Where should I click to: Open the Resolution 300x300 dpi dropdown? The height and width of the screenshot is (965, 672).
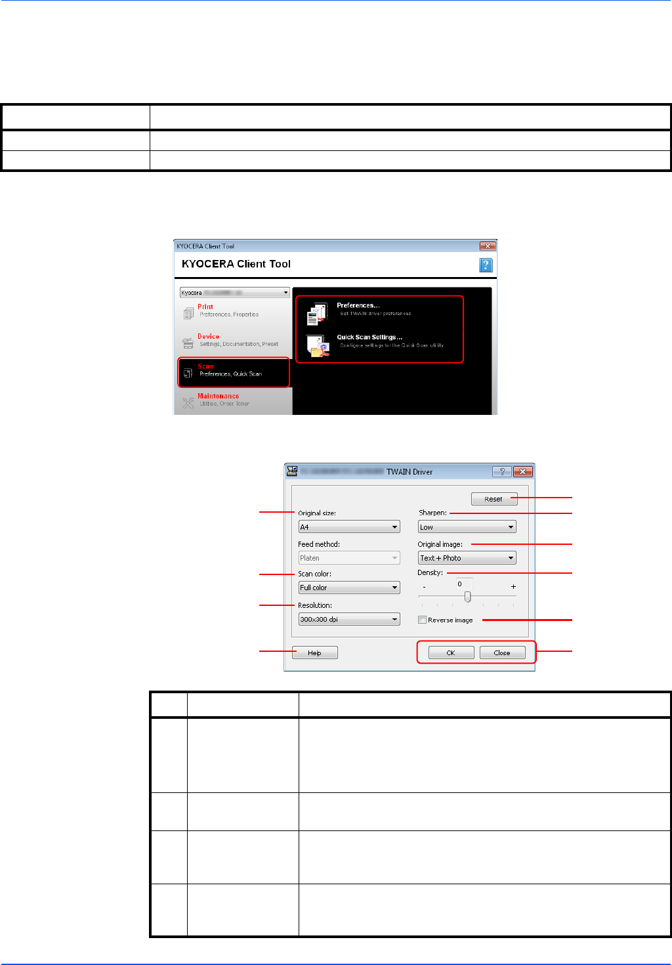[349, 619]
